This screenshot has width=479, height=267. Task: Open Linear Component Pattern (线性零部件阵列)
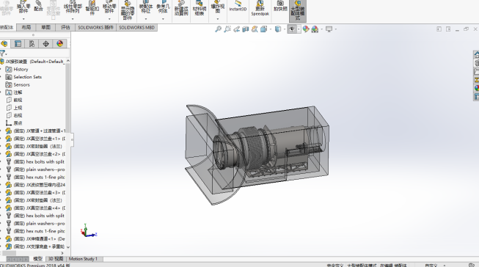click(x=73, y=7)
